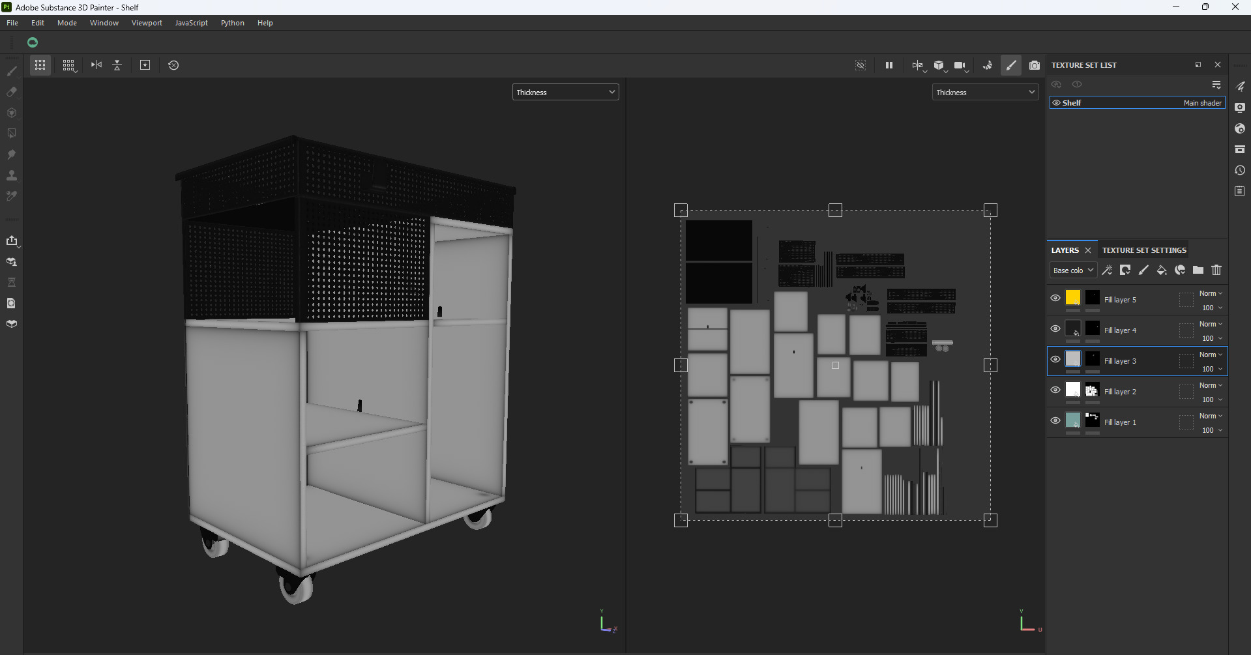Viewport: 1251px width, 655px height.
Task: Hide Fill layer 4 with eye icon
Action: pyautogui.click(x=1055, y=328)
